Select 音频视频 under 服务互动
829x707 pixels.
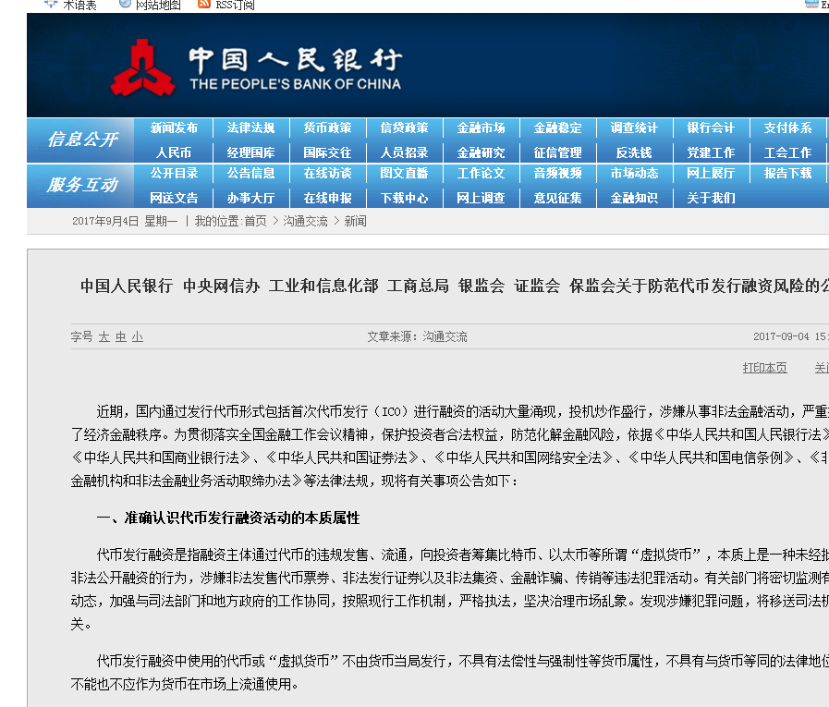pyautogui.click(x=558, y=174)
